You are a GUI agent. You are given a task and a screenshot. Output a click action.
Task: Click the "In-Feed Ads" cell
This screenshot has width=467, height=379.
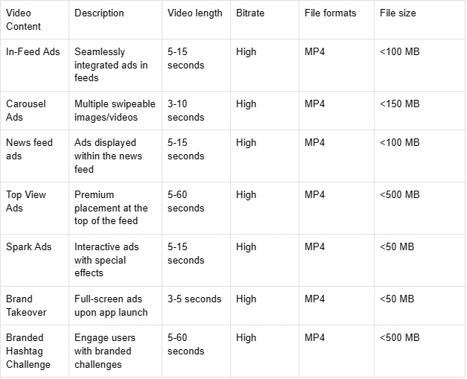[x=33, y=52]
